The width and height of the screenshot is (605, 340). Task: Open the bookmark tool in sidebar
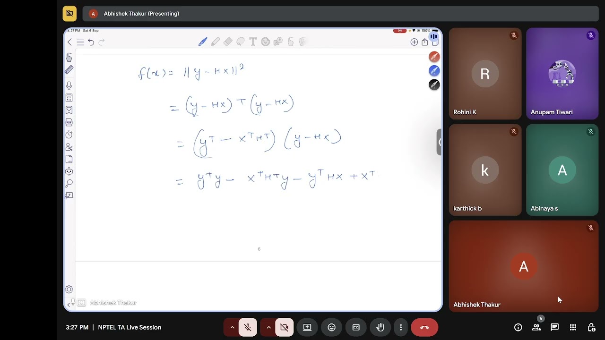(x=69, y=110)
